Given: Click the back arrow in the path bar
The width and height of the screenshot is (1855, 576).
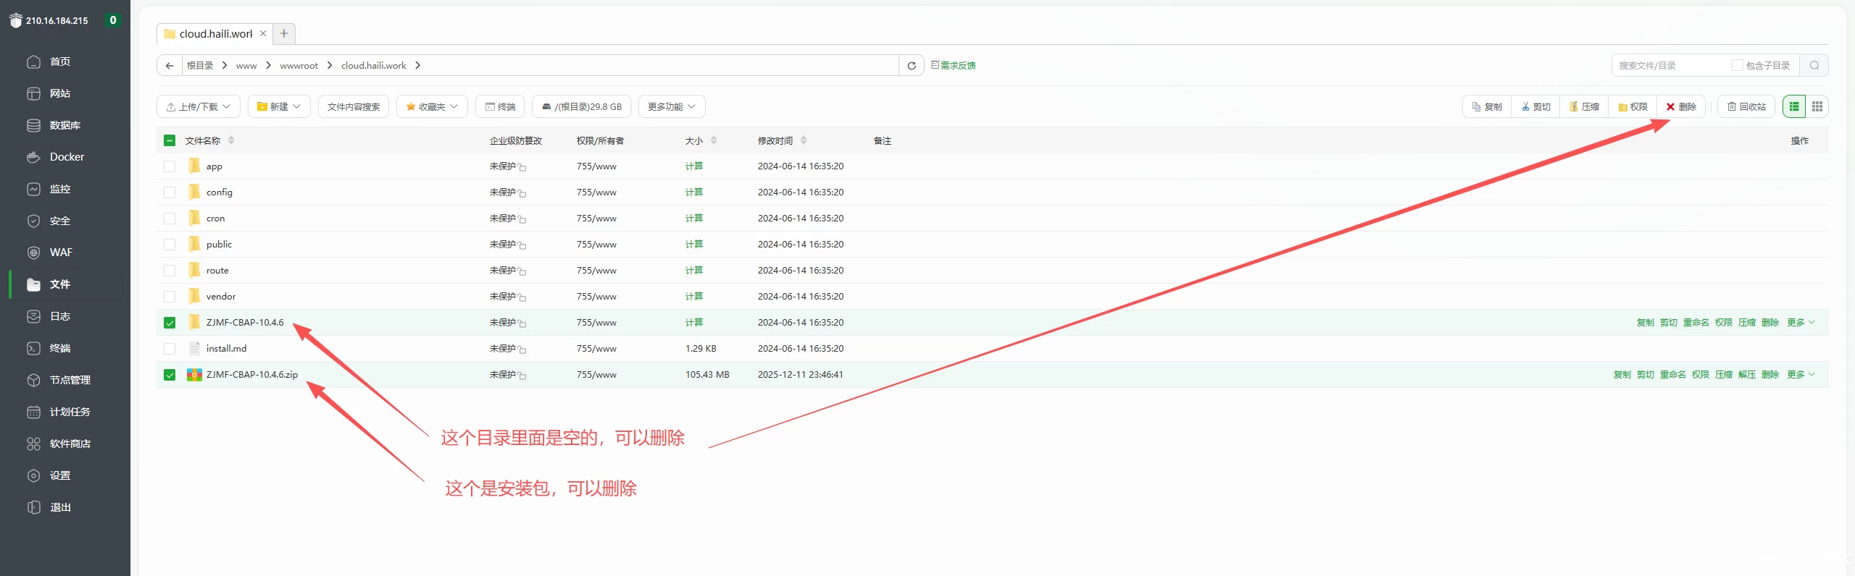Looking at the screenshot, I should [170, 66].
